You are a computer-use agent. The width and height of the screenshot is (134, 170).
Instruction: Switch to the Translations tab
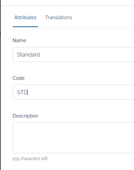pyautogui.click(x=59, y=17)
